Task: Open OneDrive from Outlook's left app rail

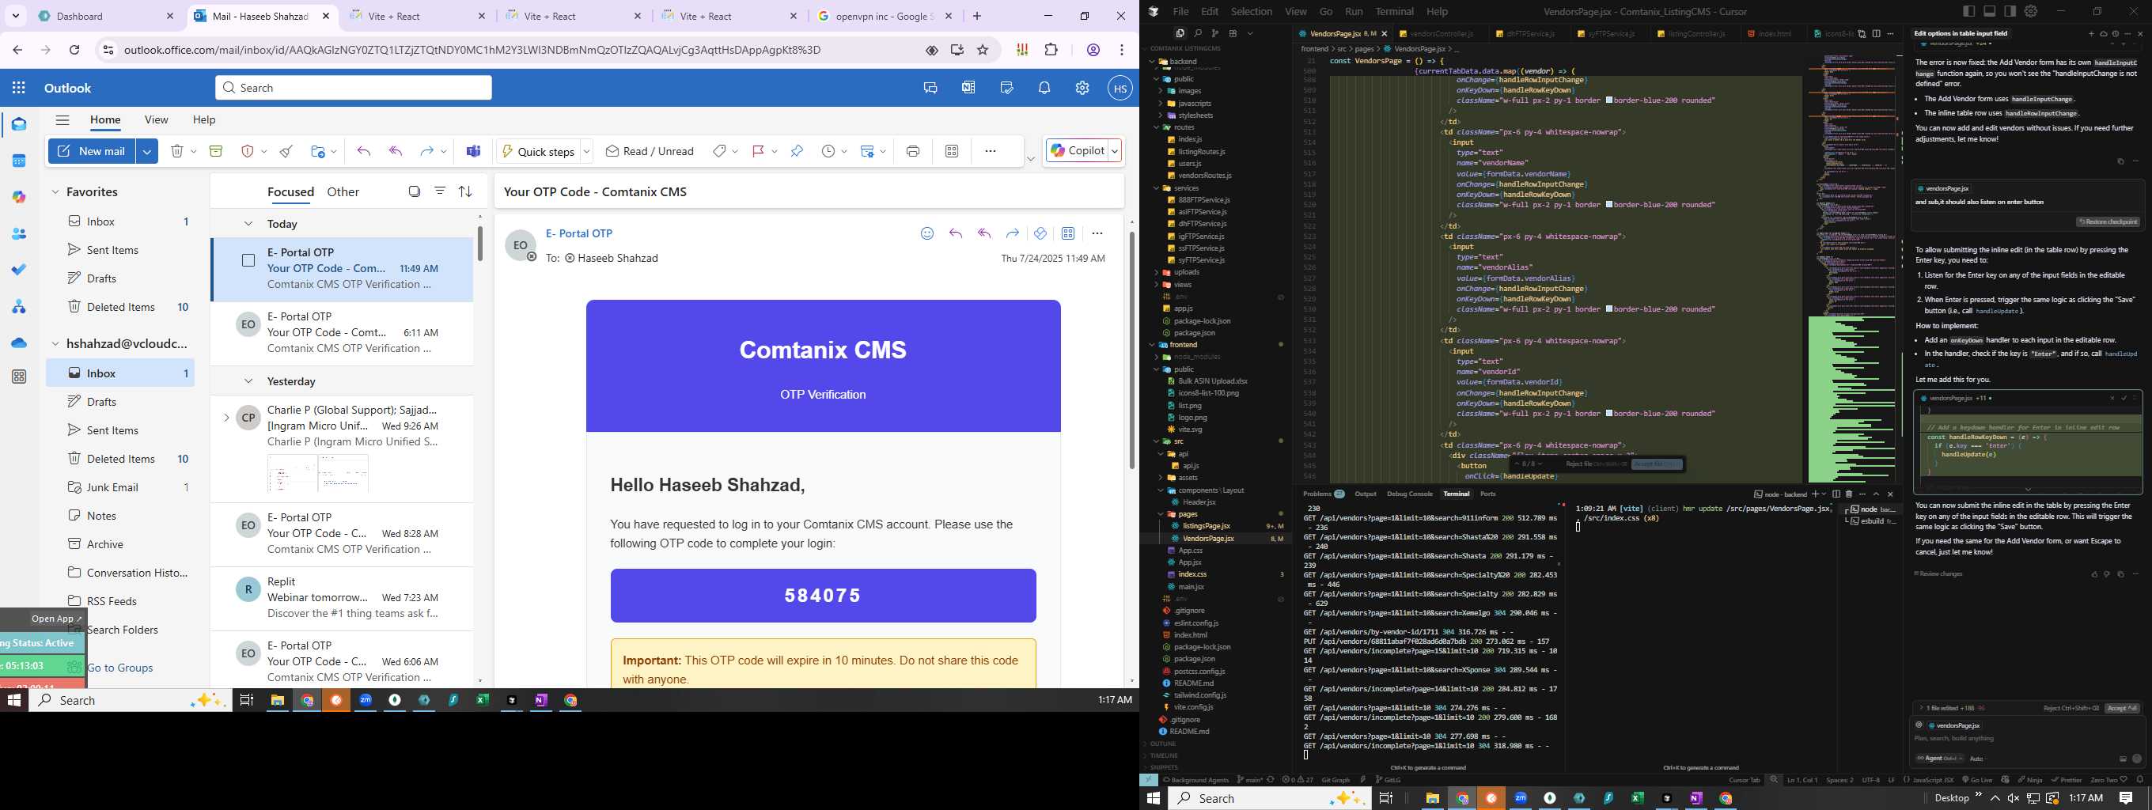Action: [x=19, y=343]
